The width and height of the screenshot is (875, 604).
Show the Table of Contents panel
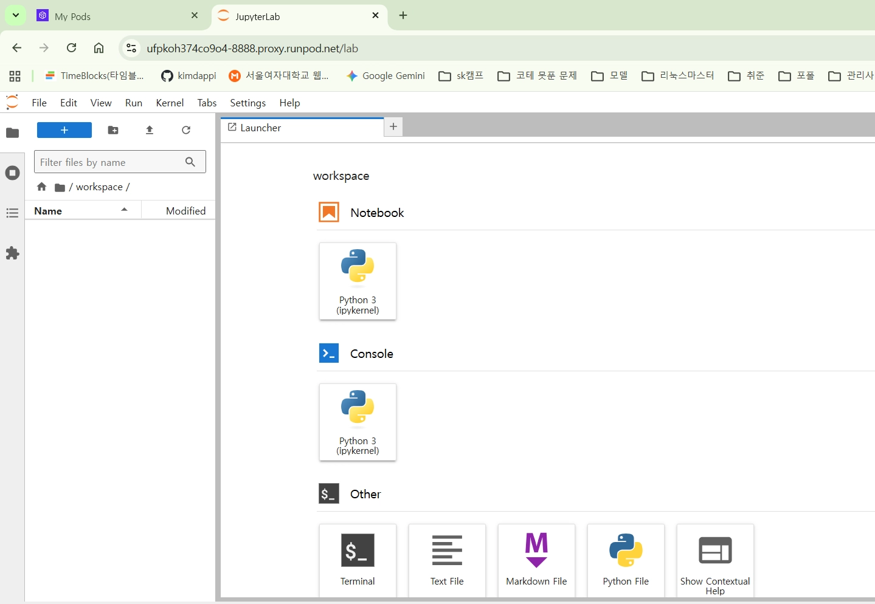(12, 213)
